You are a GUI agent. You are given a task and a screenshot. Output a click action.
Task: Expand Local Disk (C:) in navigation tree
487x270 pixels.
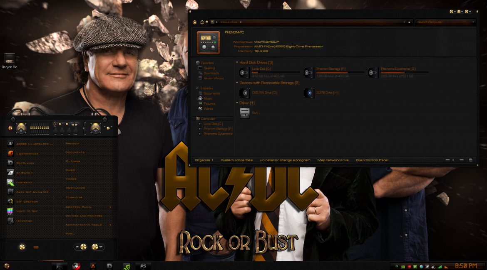point(200,124)
